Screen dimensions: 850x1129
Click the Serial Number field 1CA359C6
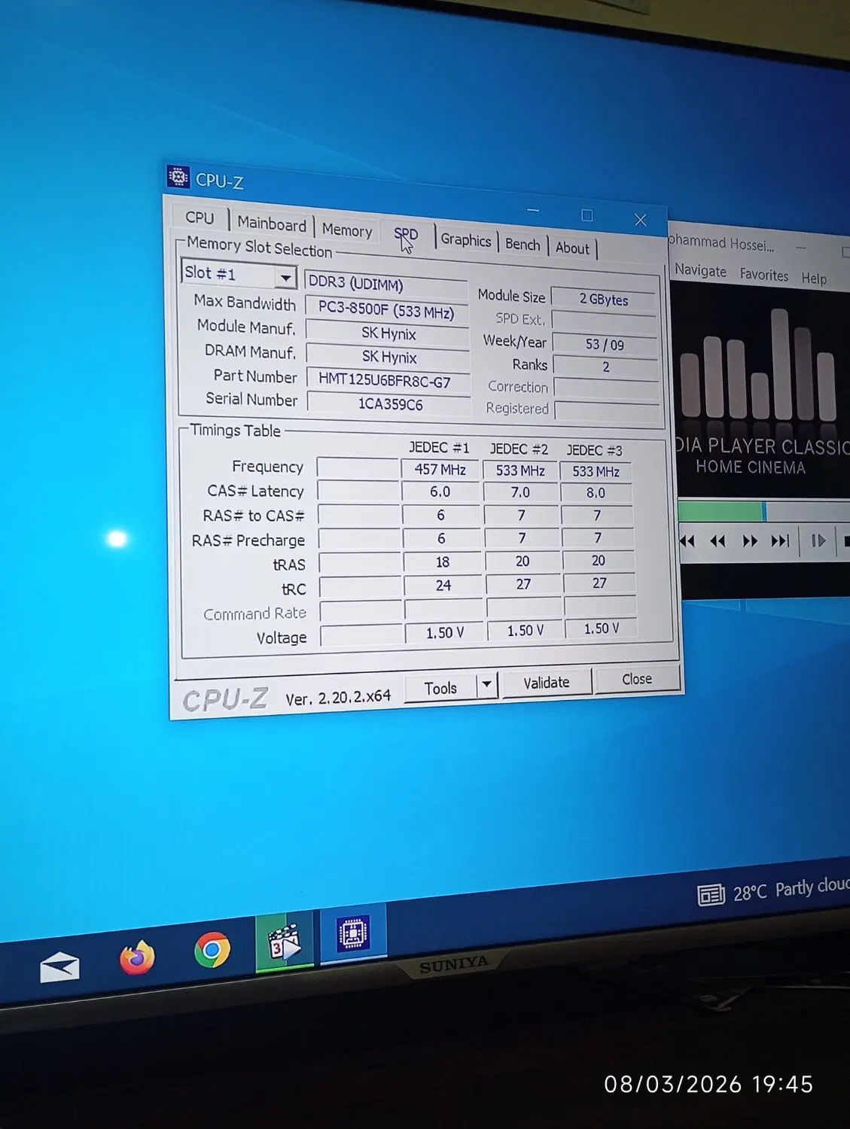pyautogui.click(x=390, y=403)
